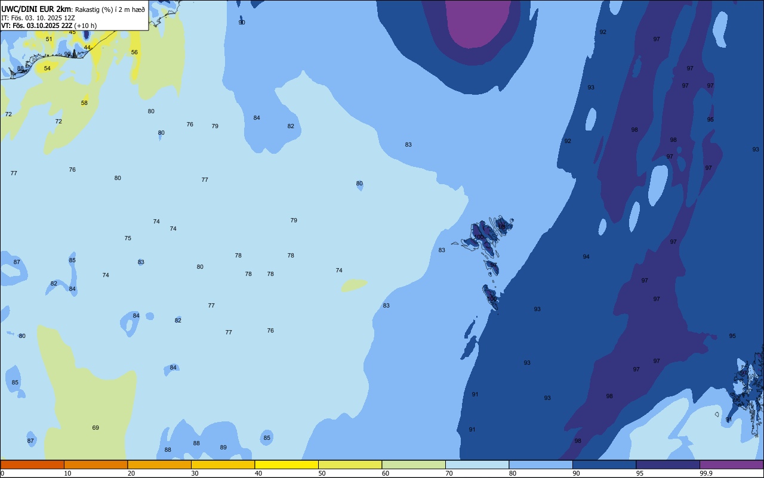
Task: Click the "44" value near the coastline
Action: pyautogui.click(x=87, y=48)
